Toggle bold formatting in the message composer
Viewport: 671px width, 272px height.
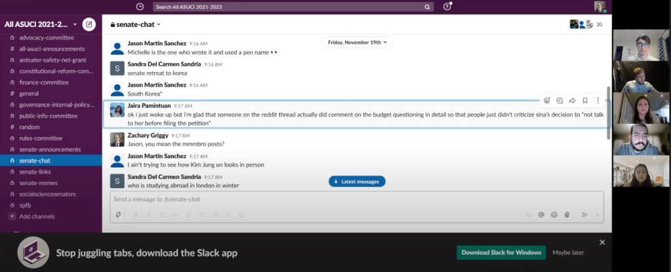coord(136,214)
